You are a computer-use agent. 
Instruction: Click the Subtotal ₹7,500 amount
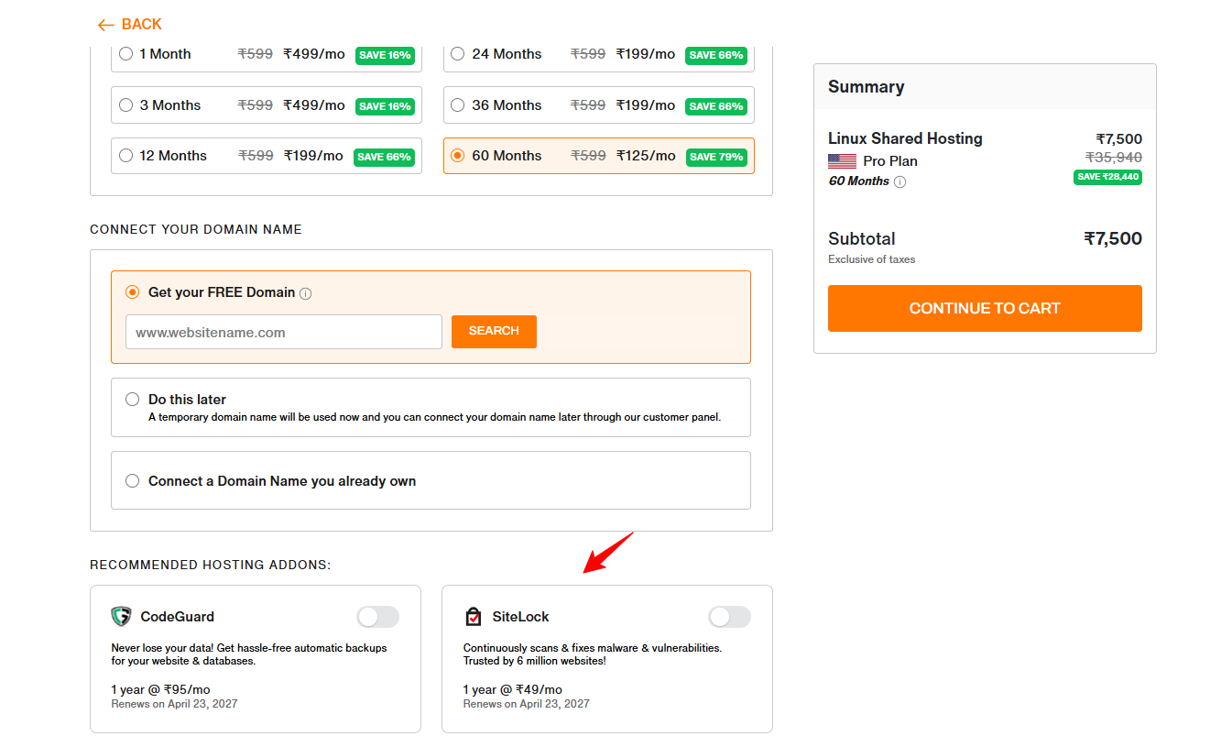point(1113,239)
